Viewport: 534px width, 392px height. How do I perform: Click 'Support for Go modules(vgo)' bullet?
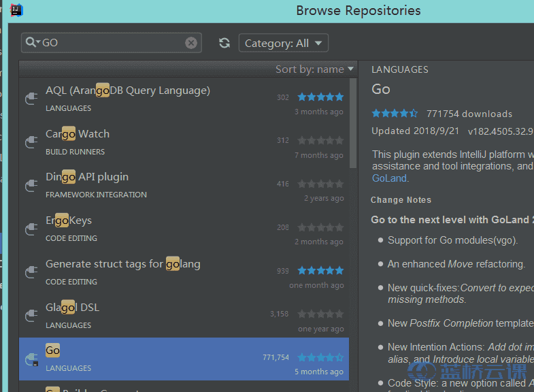453,240
